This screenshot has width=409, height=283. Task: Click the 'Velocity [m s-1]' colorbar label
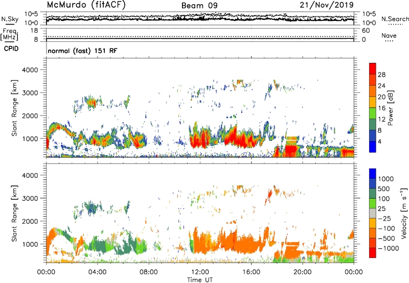(404, 213)
